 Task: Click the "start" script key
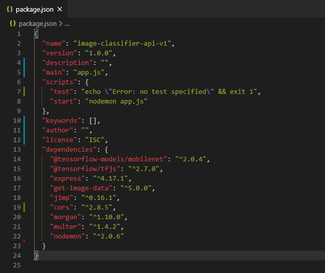[x=64, y=101]
